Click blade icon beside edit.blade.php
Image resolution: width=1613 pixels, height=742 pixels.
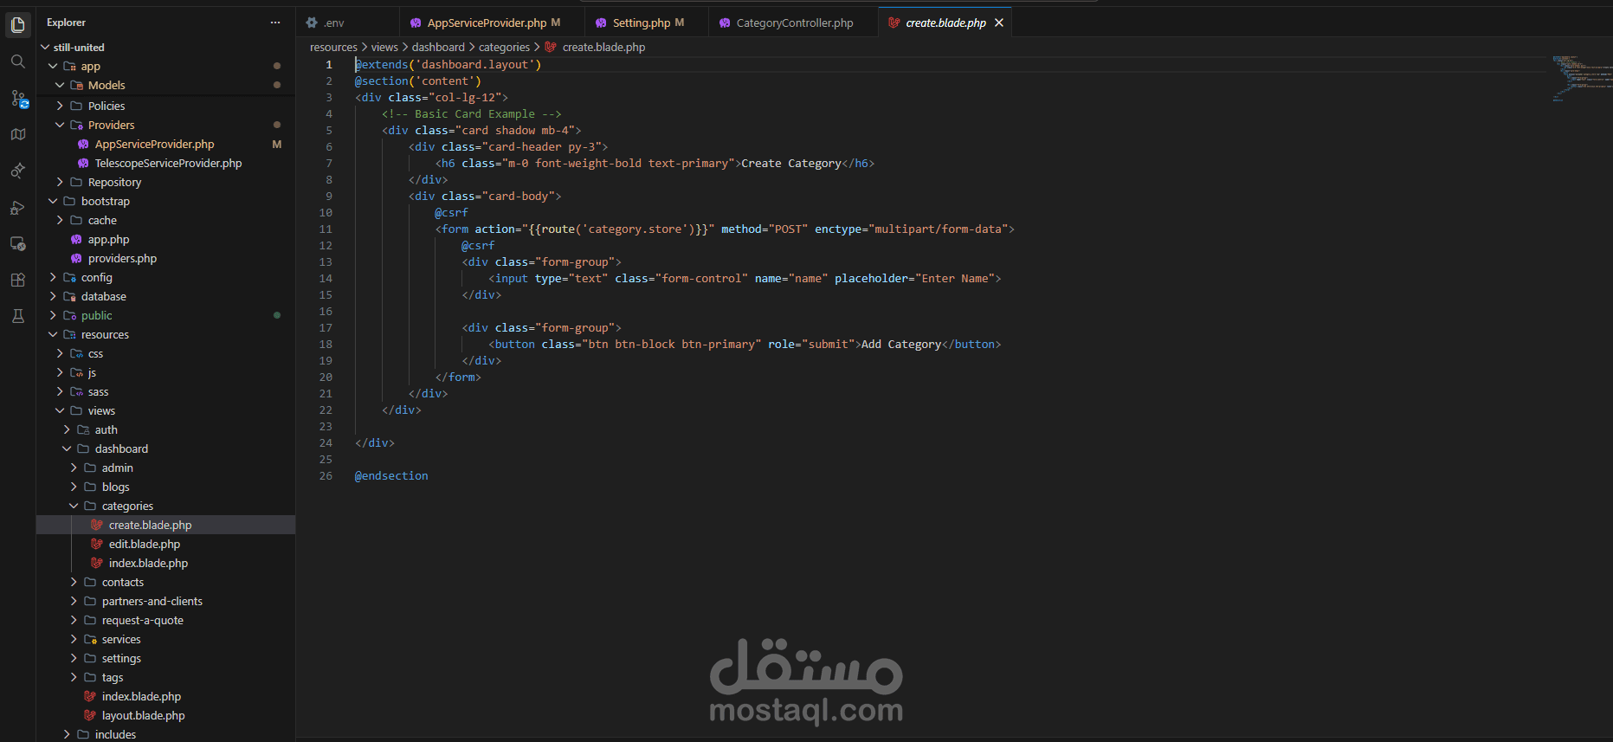(97, 544)
